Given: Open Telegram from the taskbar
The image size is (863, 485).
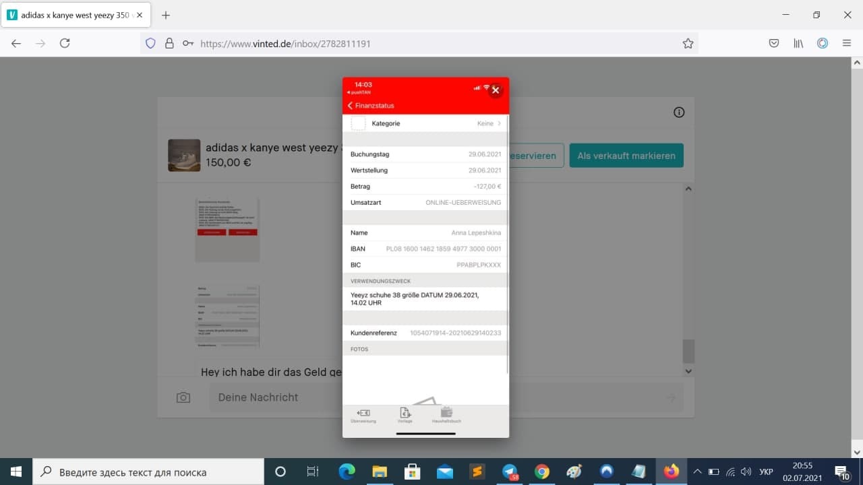Looking at the screenshot, I should point(510,472).
